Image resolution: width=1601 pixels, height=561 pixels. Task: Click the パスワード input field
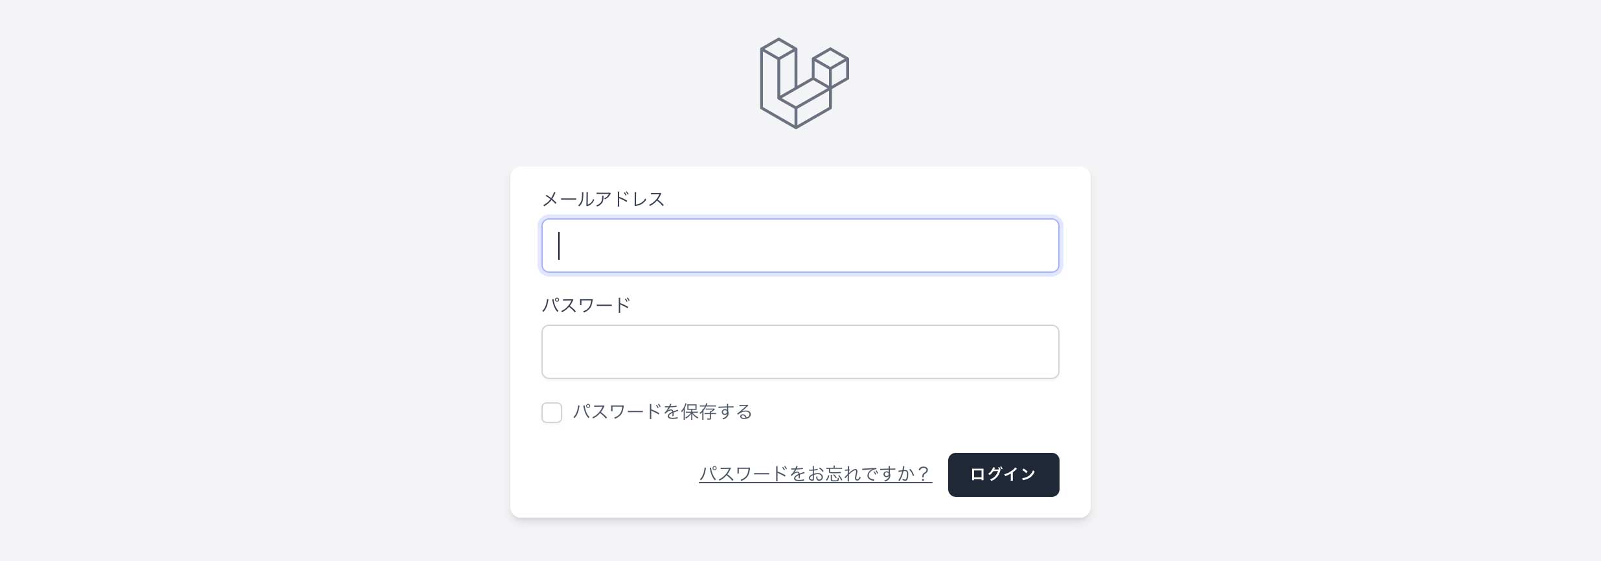tap(800, 352)
